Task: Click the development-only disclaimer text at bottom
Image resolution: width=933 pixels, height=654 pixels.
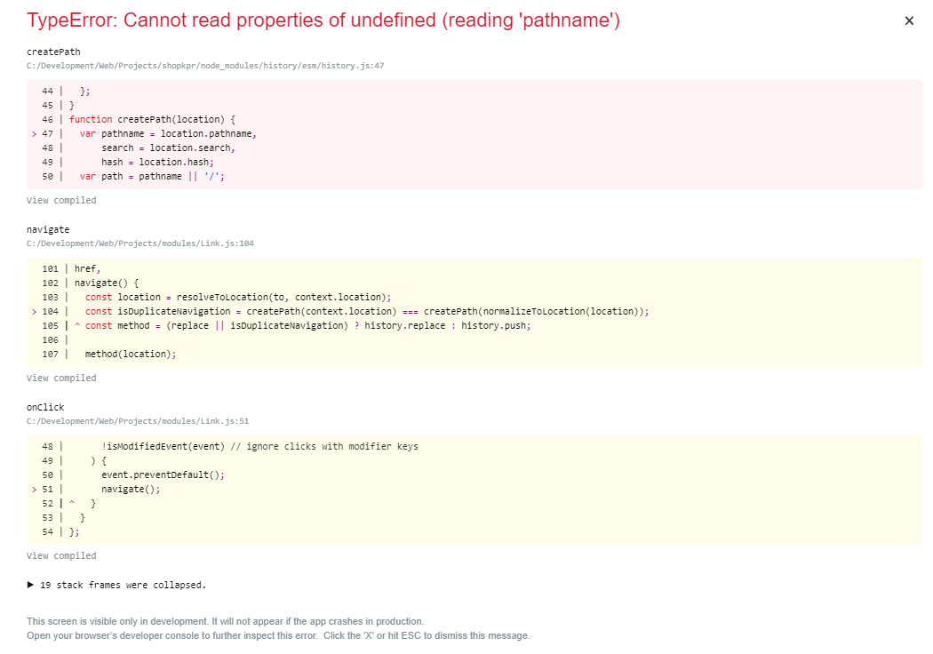Action: 225,621
